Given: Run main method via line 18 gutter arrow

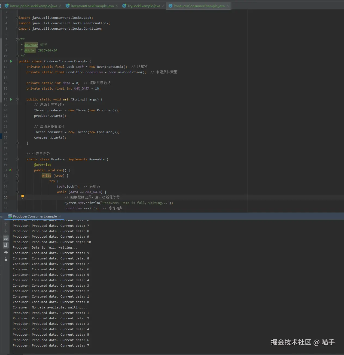Looking at the screenshot, I should pos(11,99).
